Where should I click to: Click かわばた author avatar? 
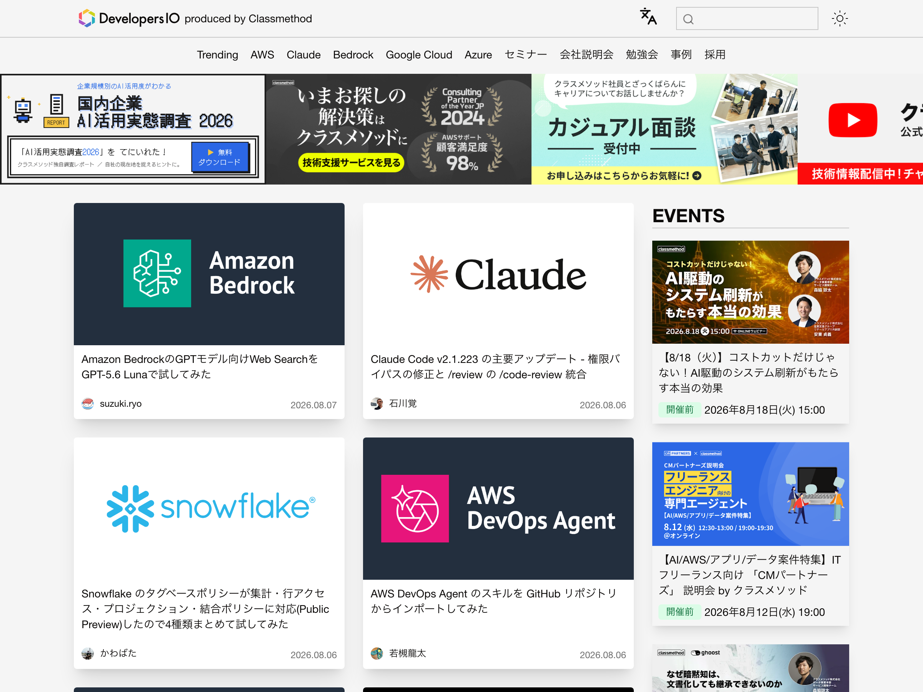(88, 653)
